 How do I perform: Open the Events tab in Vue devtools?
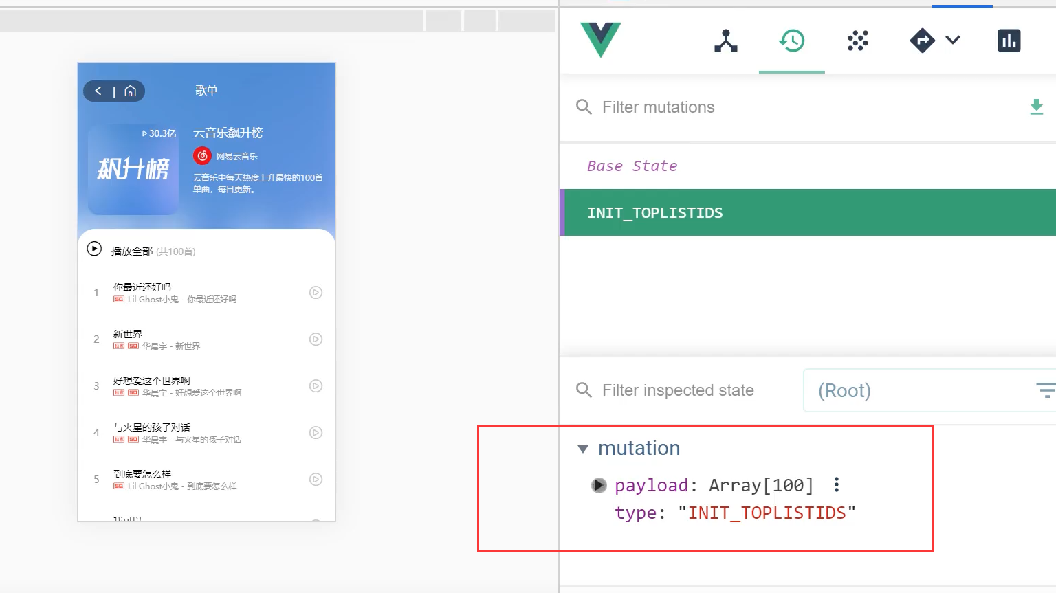click(x=857, y=41)
